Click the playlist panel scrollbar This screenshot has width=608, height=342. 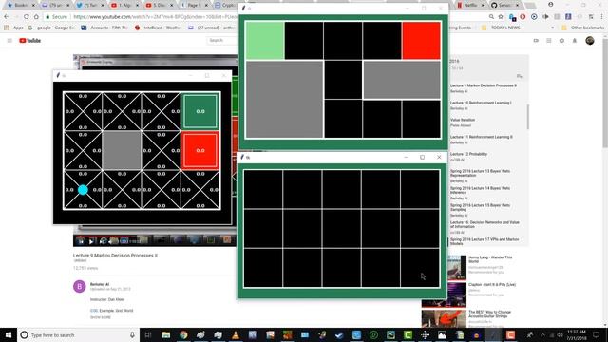(528, 117)
